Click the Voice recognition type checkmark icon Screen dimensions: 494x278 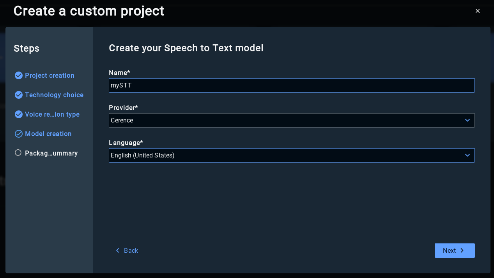19,114
